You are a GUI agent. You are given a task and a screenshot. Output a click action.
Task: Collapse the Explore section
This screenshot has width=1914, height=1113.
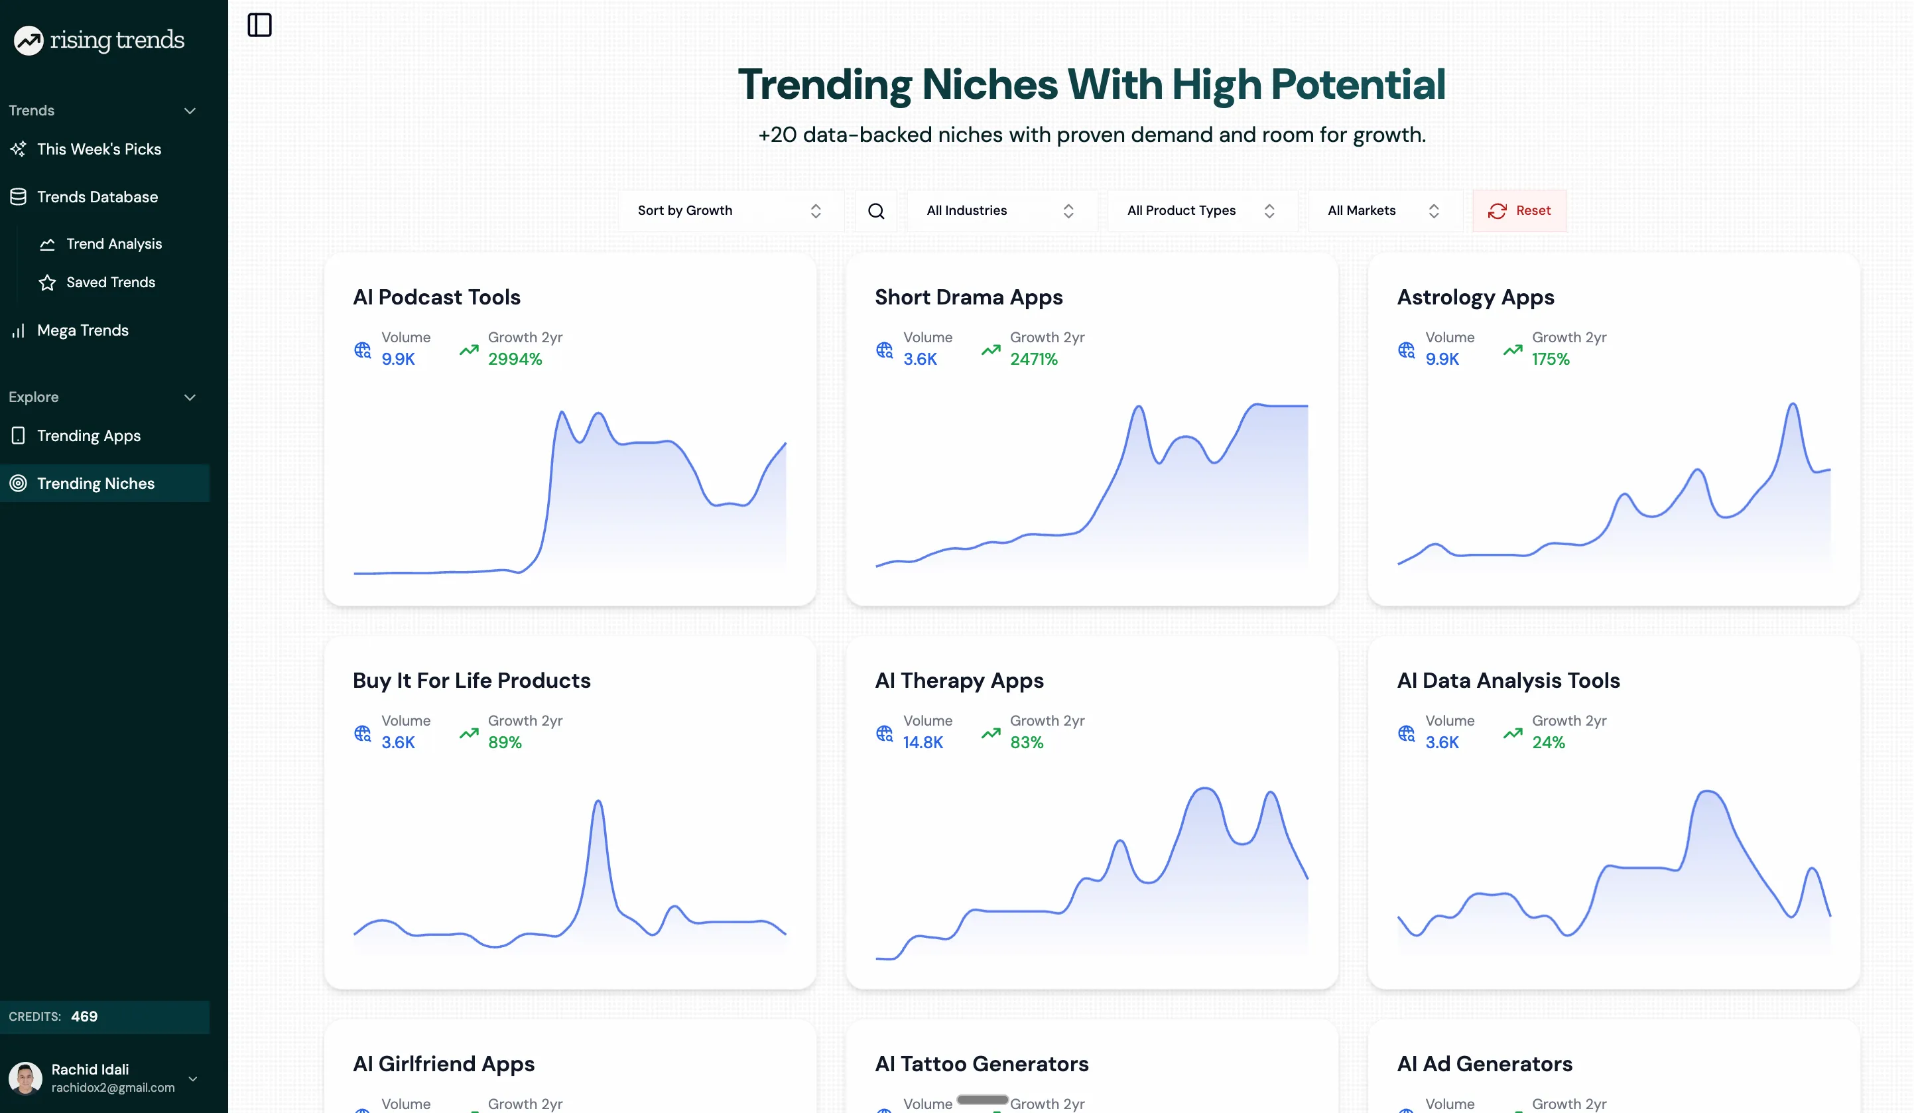point(190,397)
